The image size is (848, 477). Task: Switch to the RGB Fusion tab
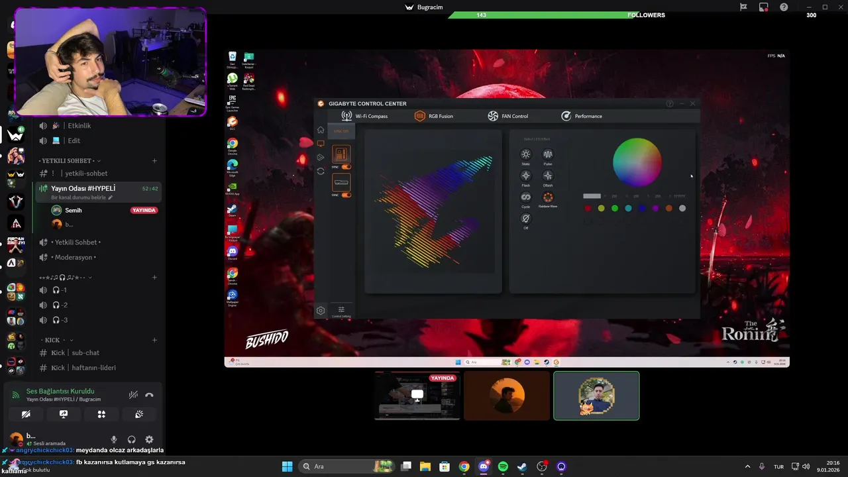tap(434, 116)
